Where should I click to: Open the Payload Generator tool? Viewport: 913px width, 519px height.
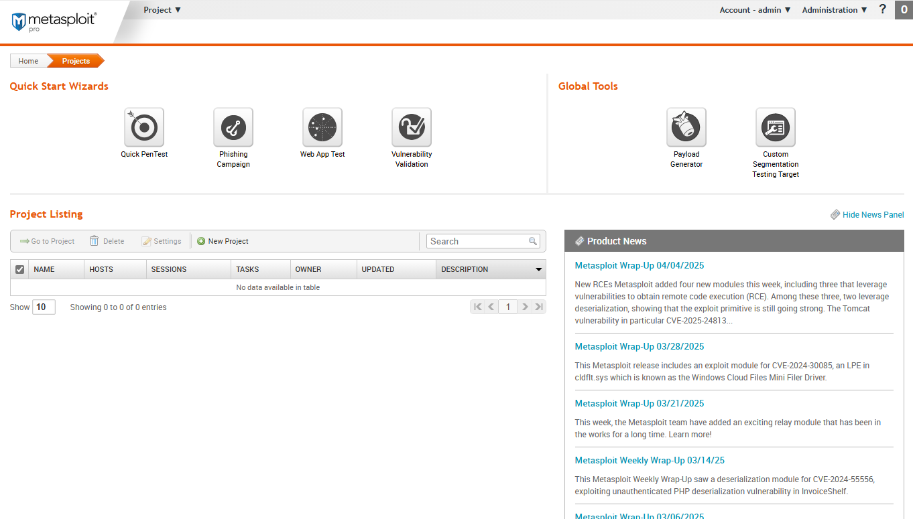686,127
